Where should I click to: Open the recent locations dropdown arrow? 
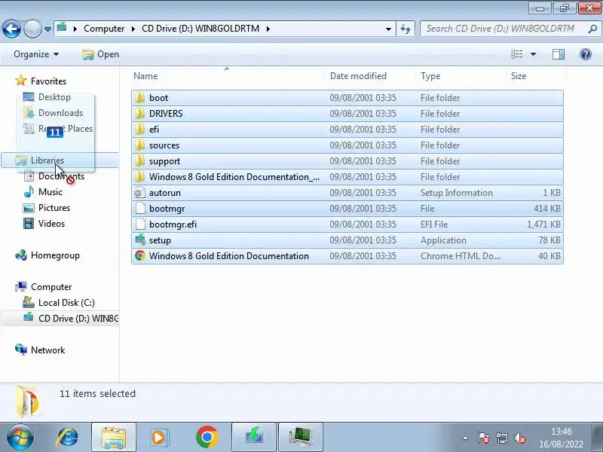point(47,29)
